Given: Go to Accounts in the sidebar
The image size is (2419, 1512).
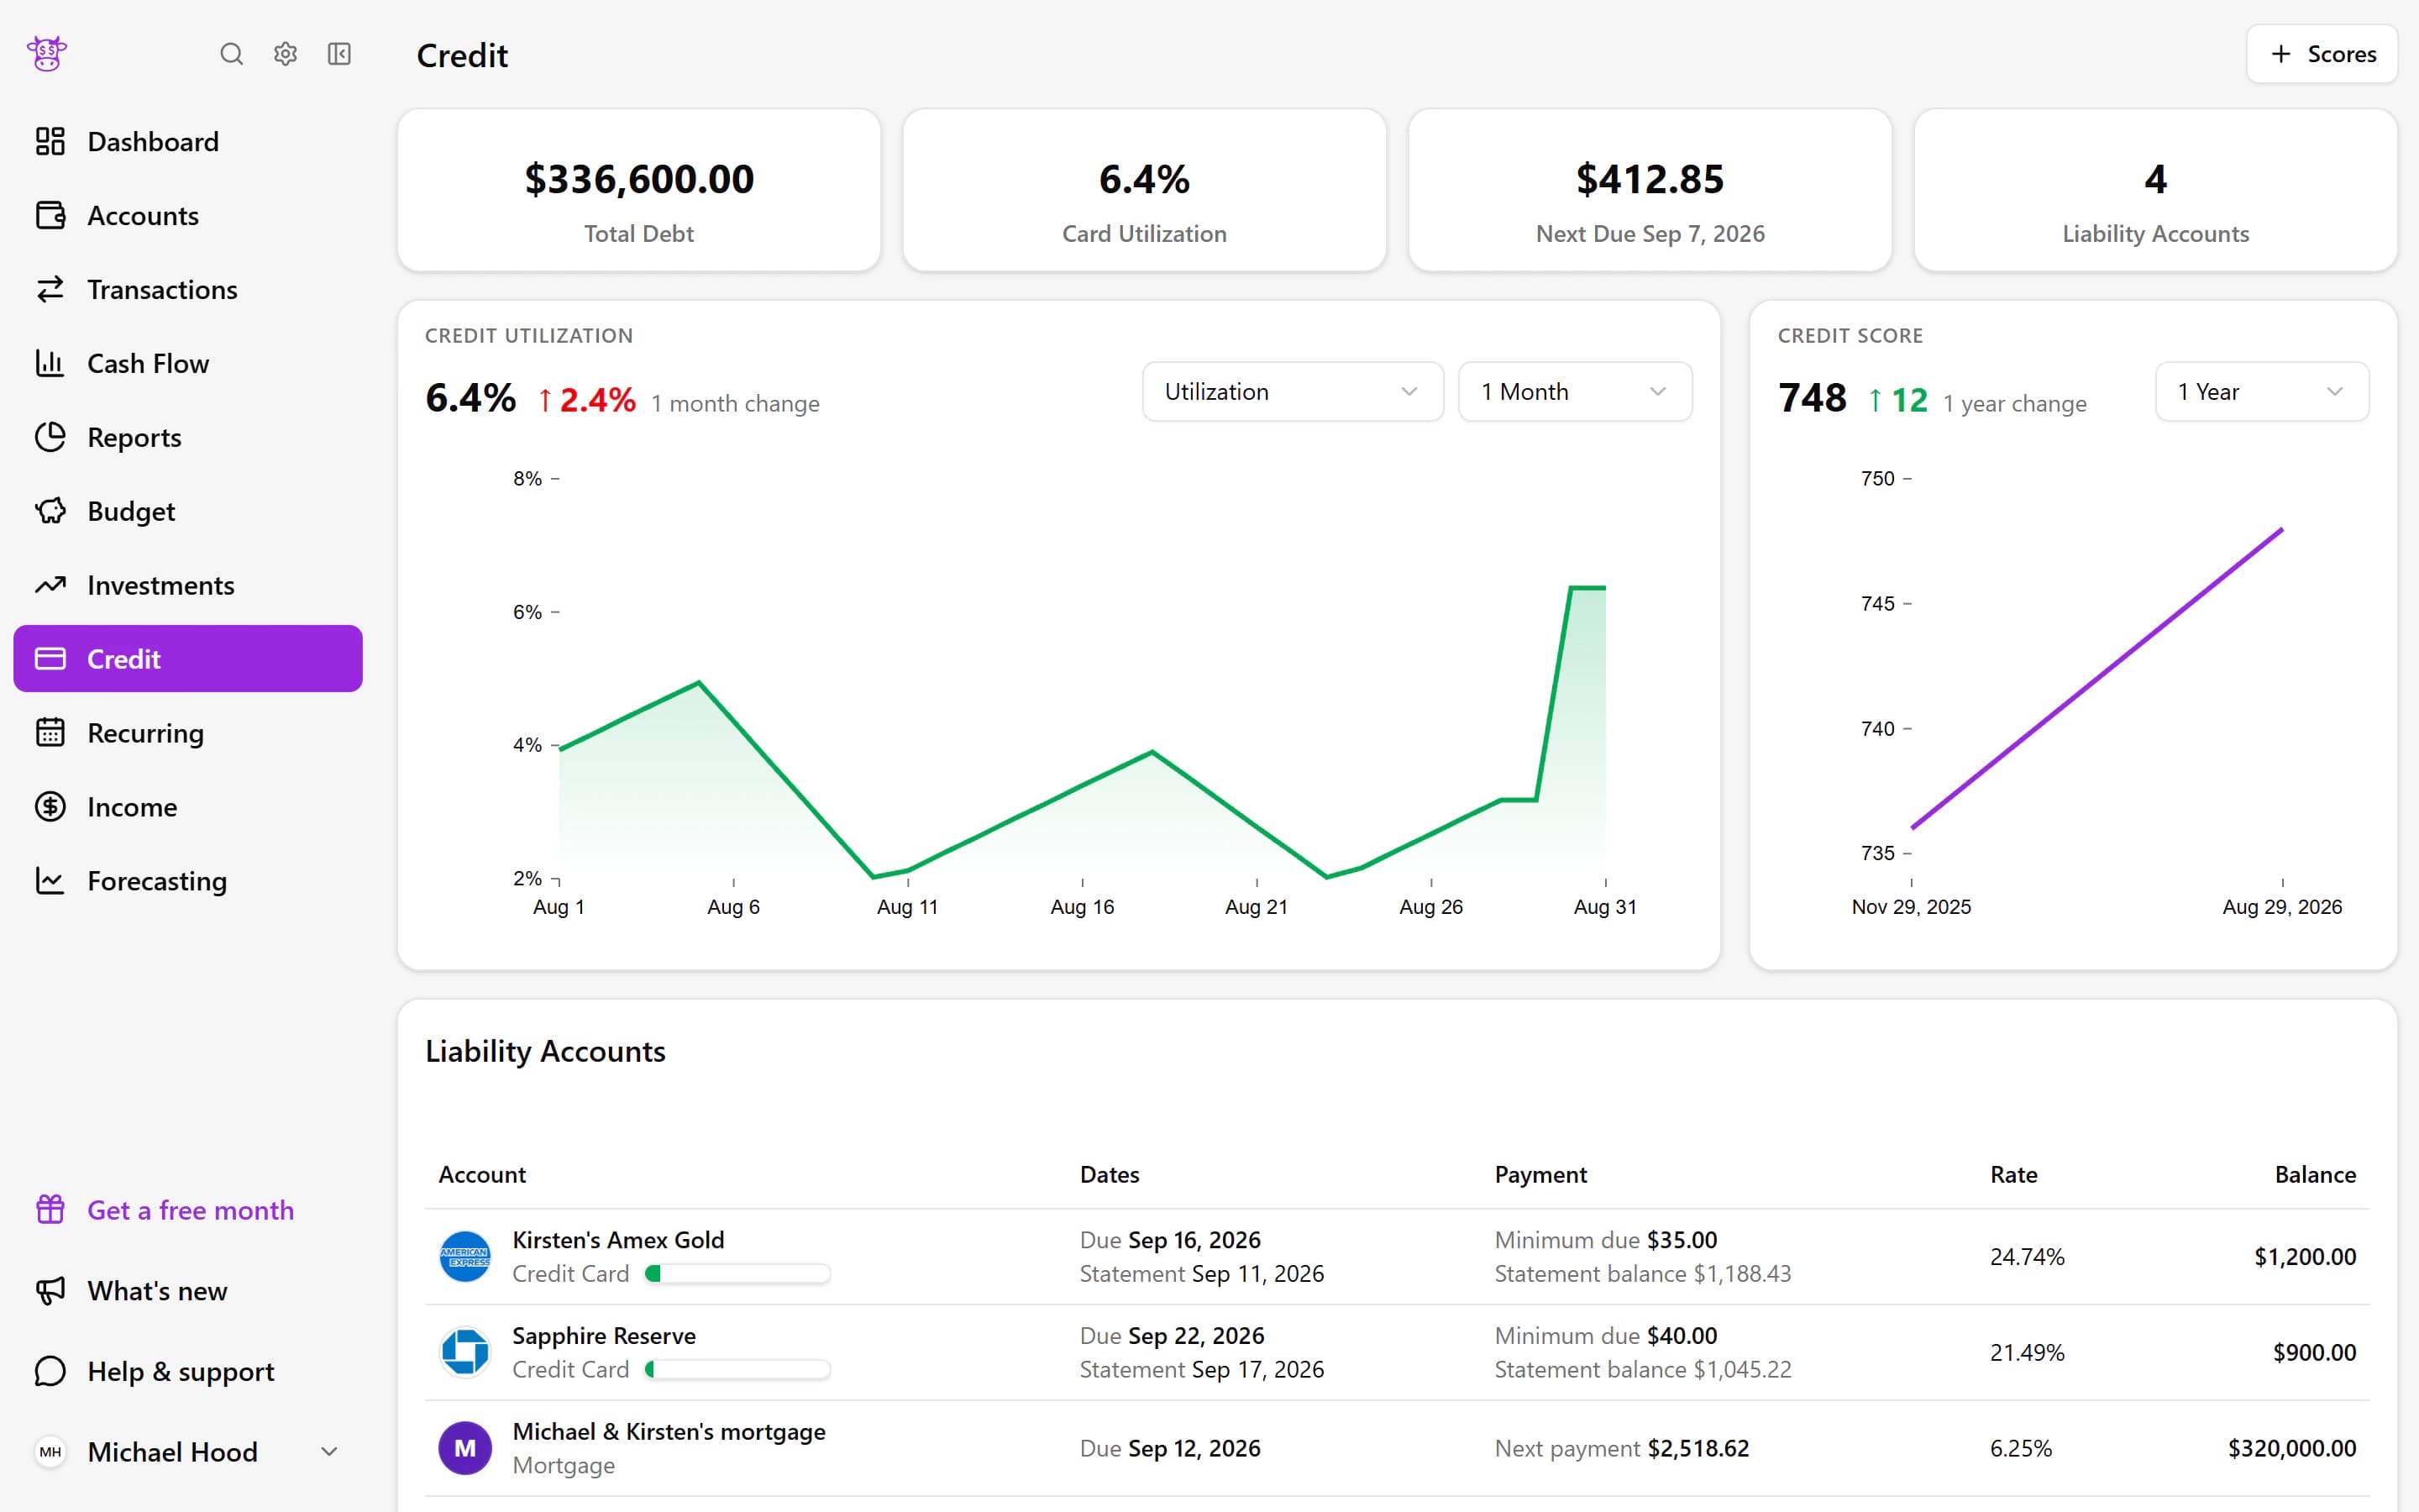Looking at the screenshot, I should click(x=188, y=215).
